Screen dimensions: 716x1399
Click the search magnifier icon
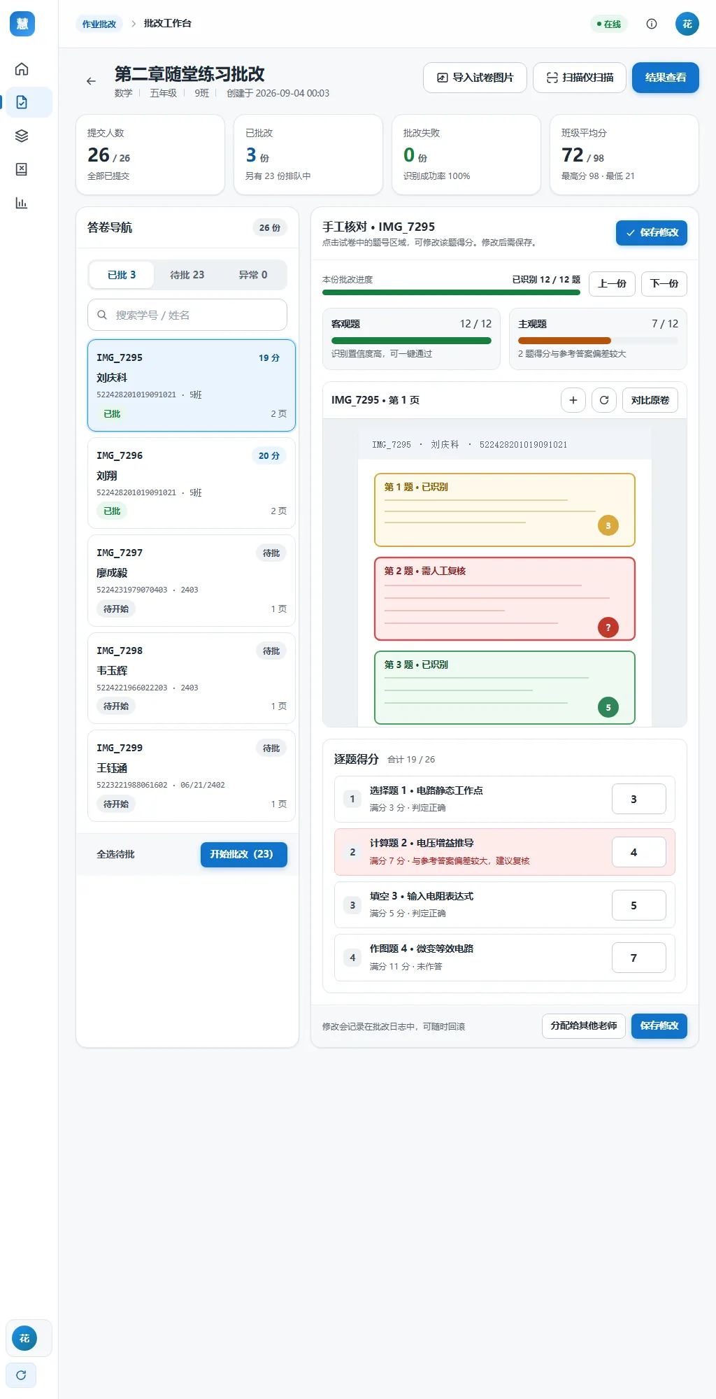coord(102,315)
